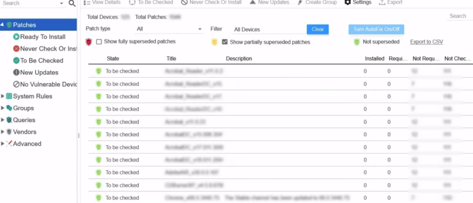Click the Patches shield icon in tree
Viewport: 473px width, 203px height.
[x=9, y=25]
